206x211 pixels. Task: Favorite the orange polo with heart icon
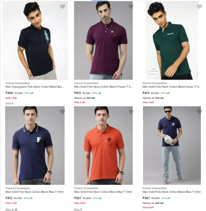131,111
